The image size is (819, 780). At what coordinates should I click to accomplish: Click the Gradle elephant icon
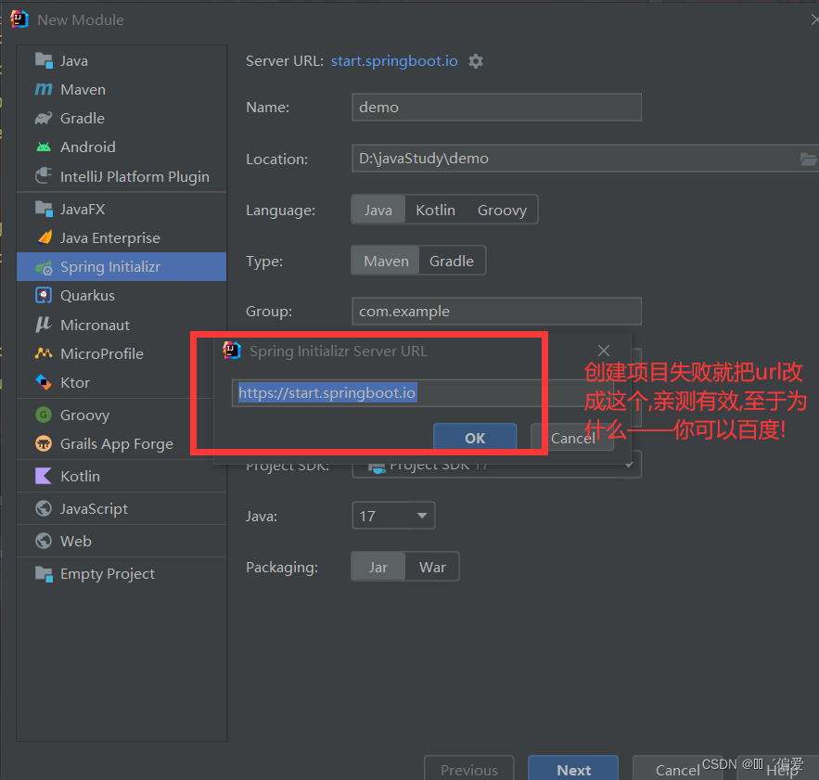pyautogui.click(x=44, y=119)
